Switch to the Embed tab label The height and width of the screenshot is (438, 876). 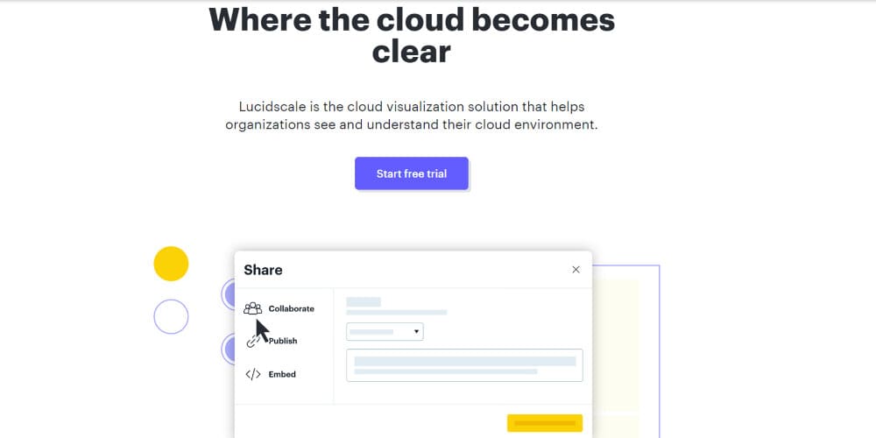(282, 374)
